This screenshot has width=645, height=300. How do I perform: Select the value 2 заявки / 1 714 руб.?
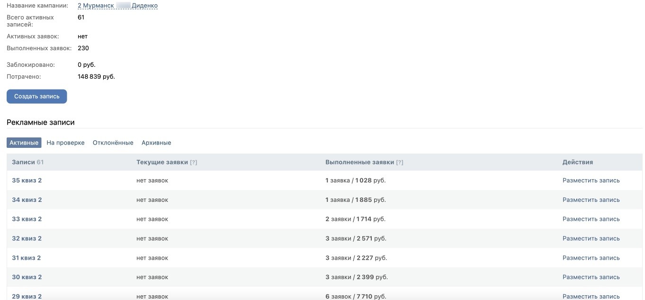[356, 219]
